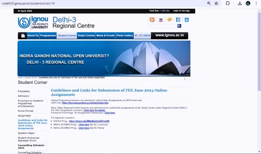This screenshot has width=261, height=154.
Task: Open the browser profile avatar
Action: (248, 3)
